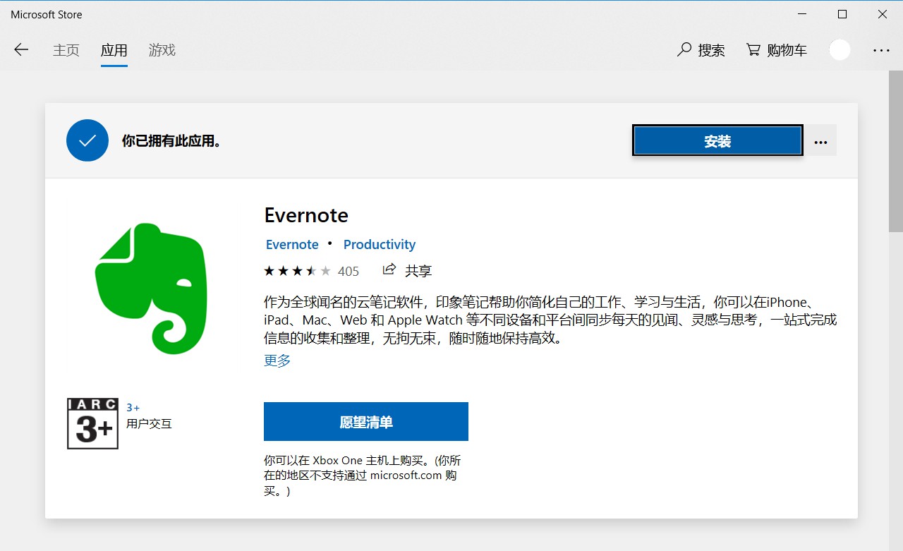Screen dimensions: 903x551
Task: Open the 购物车 shopping cart
Action: [777, 50]
